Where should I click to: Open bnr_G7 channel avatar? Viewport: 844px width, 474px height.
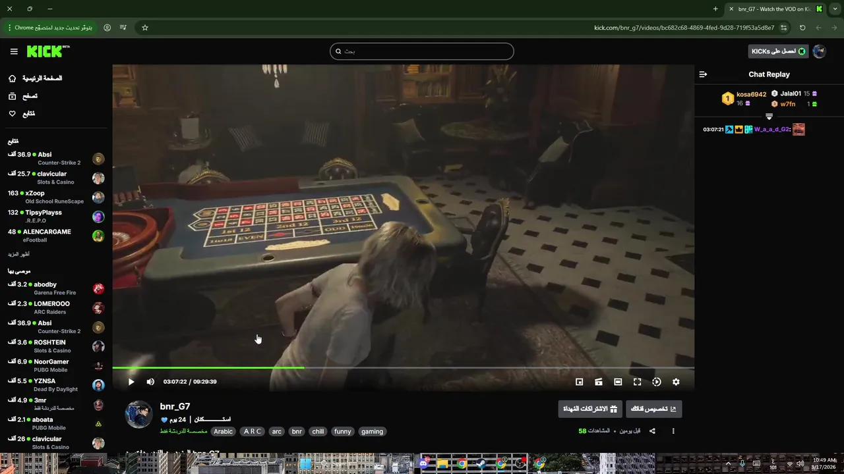tap(138, 414)
